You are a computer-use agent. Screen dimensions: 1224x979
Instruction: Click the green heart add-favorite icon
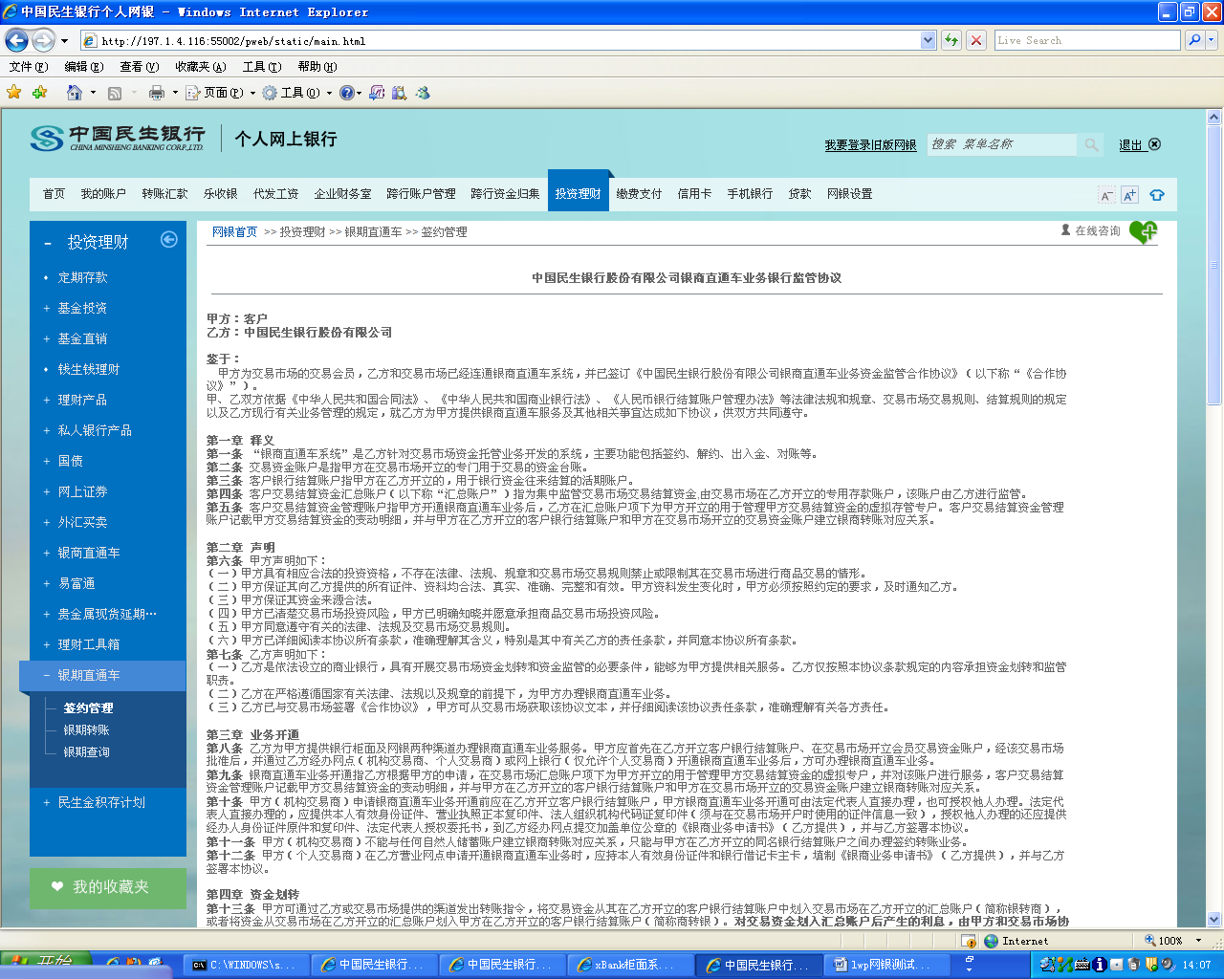(1143, 231)
